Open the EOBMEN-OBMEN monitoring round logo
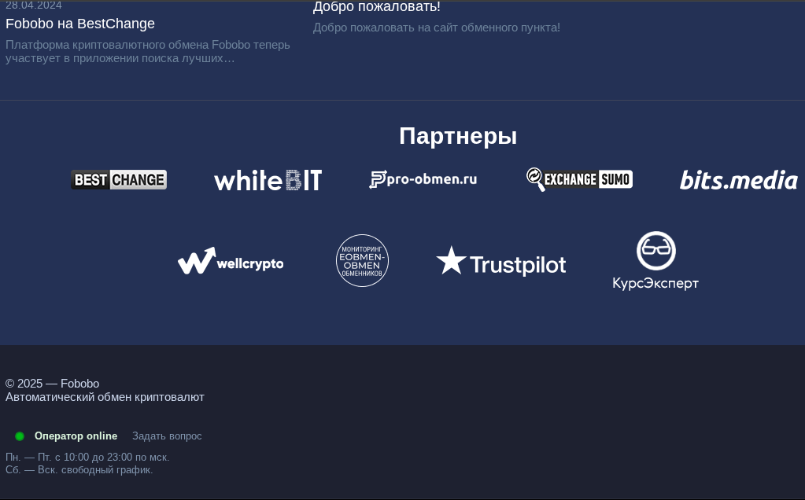 coord(362,260)
